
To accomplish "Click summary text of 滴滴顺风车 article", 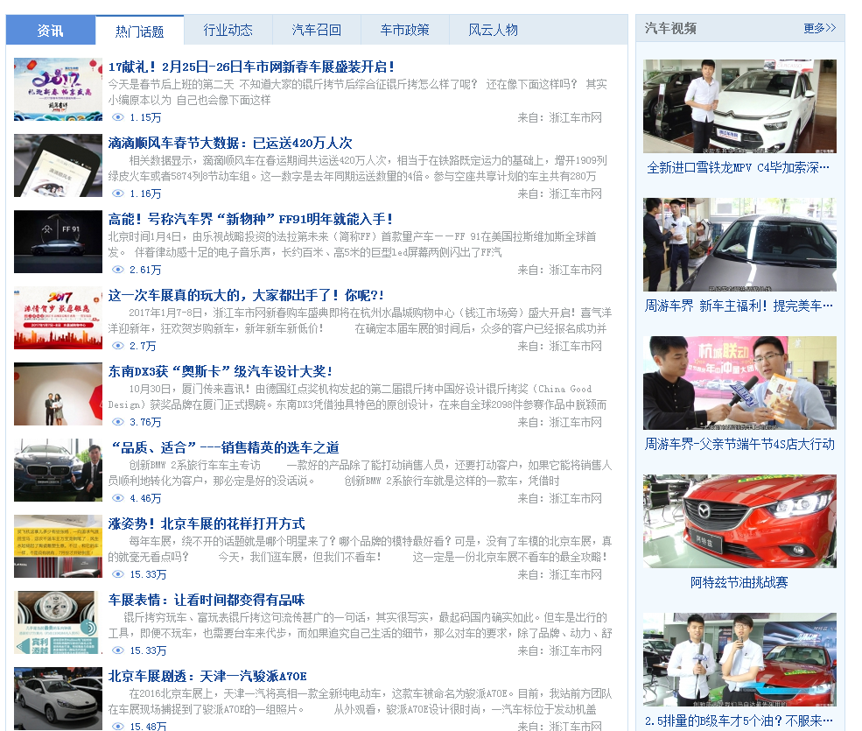I will (357, 168).
